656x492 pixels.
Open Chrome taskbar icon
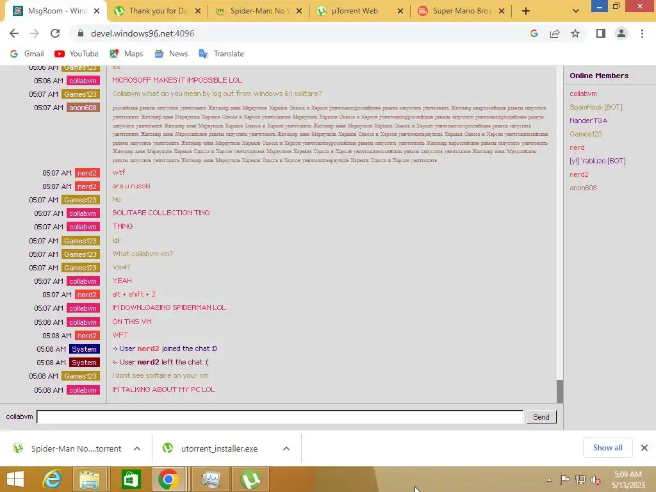168,479
